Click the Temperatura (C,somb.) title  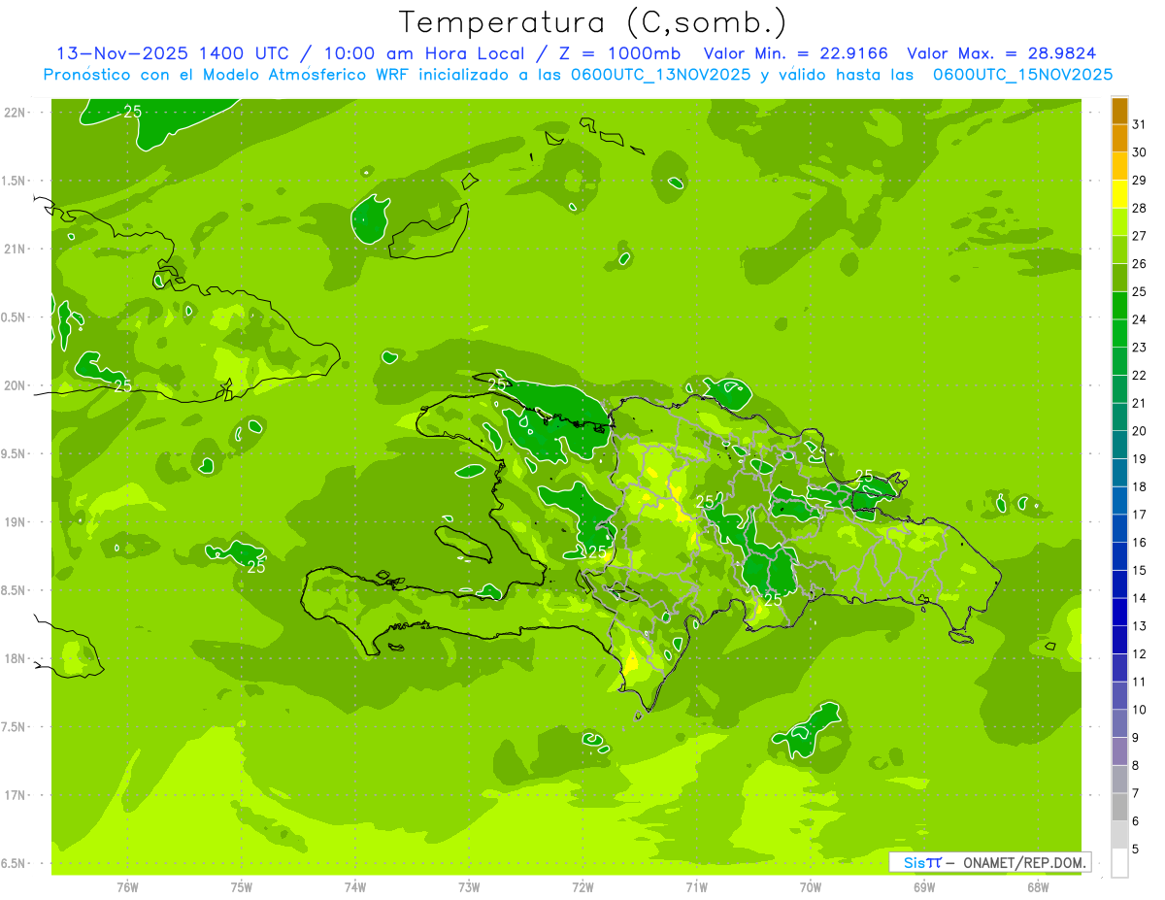[593, 22]
